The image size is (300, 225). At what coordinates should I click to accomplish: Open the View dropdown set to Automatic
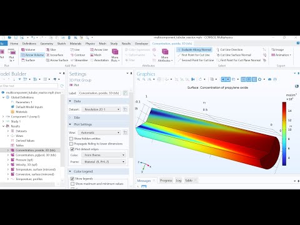99,132
